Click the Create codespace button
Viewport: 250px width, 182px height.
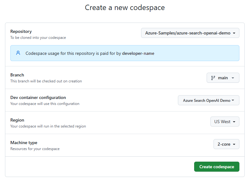point(217,167)
